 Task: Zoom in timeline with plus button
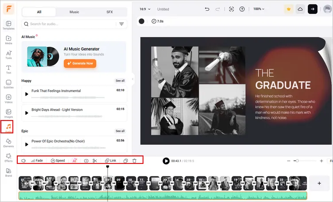tap(321, 161)
